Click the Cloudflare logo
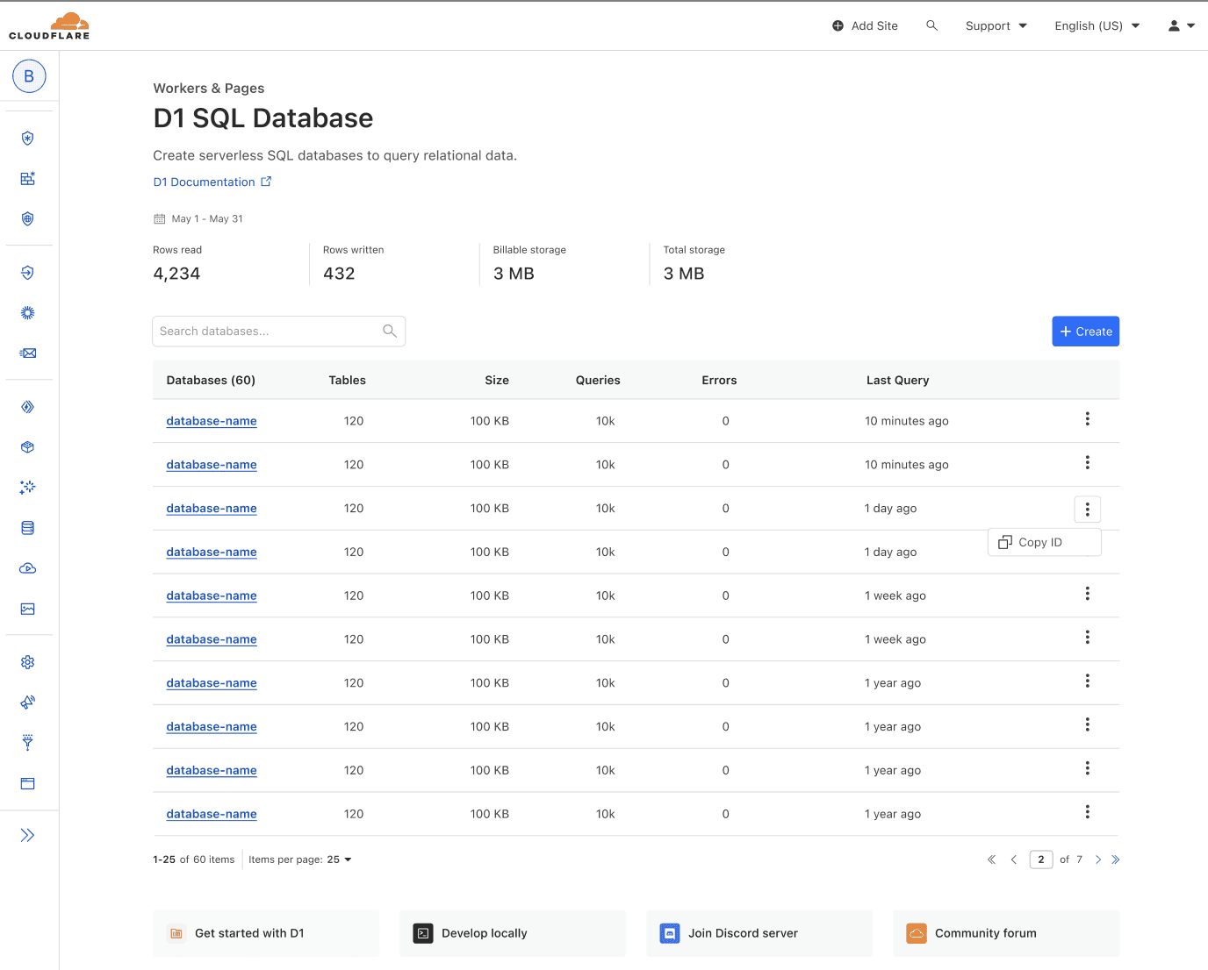The image size is (1208, 970). pyautogui.click(x=49, y=25)
